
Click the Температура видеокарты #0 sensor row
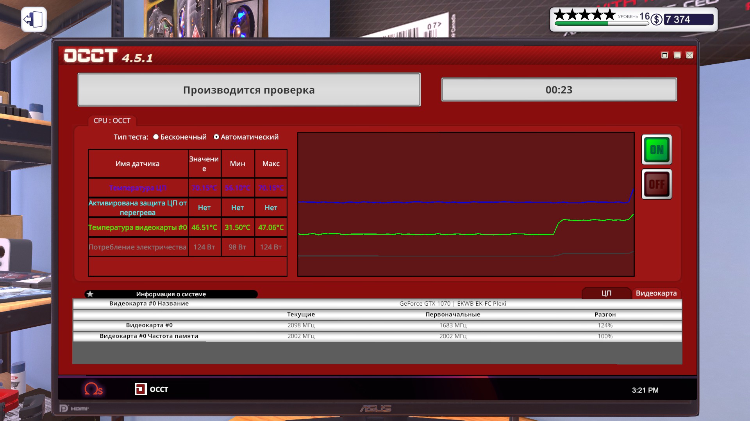138,227
